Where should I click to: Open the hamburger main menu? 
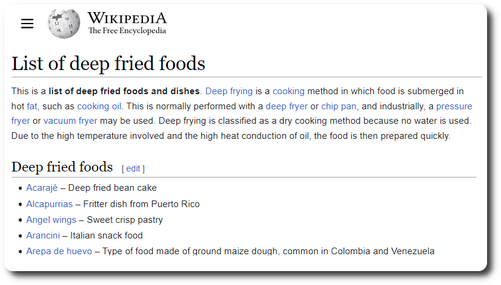[x=27, y=24]
